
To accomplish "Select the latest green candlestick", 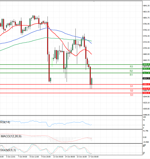I will pos(92,81).
